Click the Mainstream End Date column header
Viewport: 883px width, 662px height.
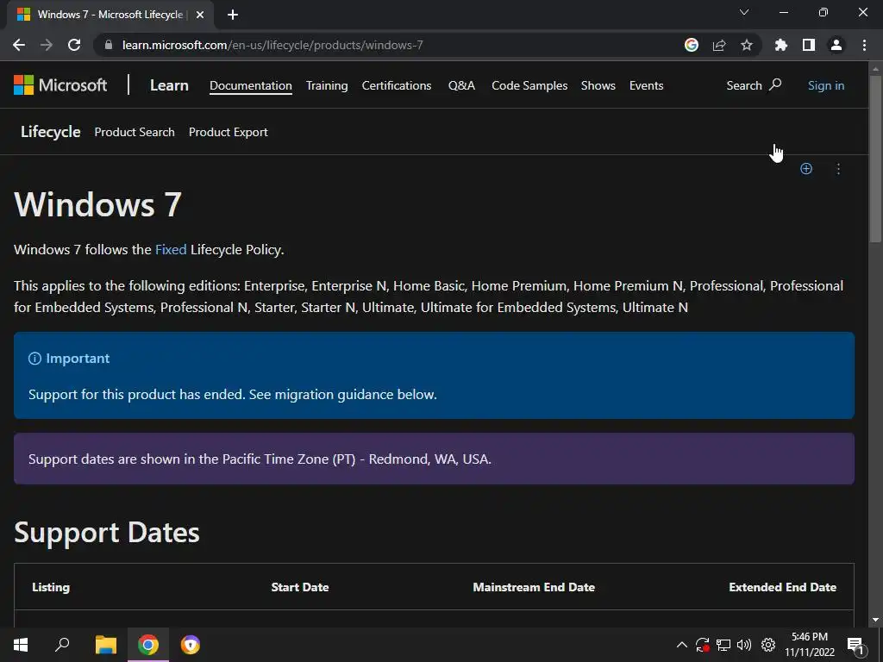click(x=534, y=587)
